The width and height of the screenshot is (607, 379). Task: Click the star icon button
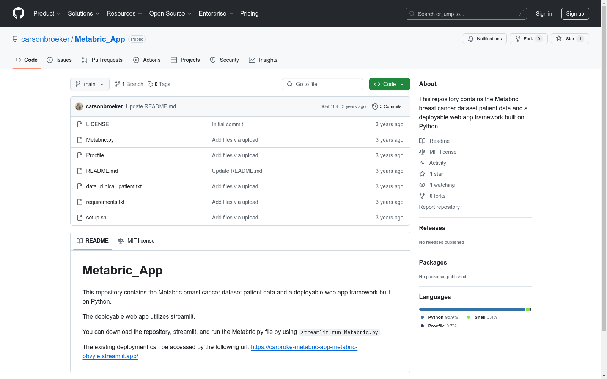(559, 39)
